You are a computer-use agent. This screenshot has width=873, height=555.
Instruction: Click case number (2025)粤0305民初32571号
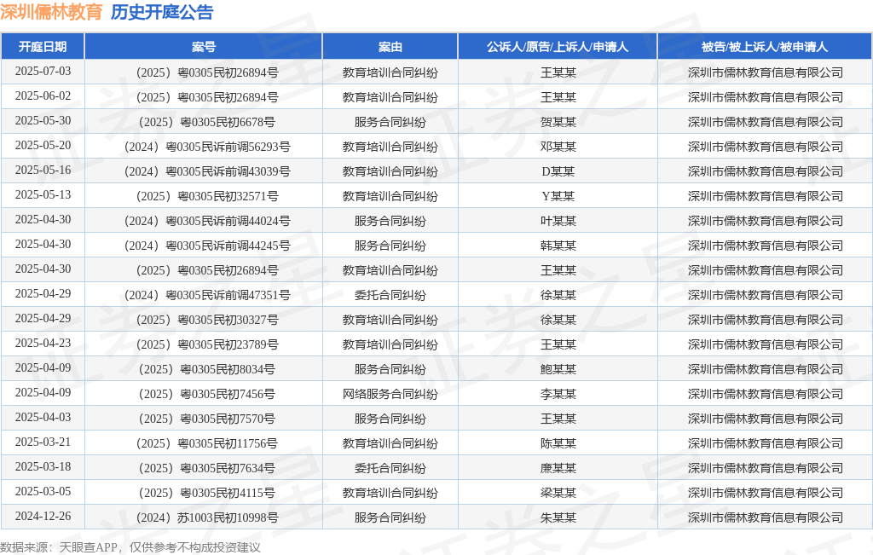point(207,196)
